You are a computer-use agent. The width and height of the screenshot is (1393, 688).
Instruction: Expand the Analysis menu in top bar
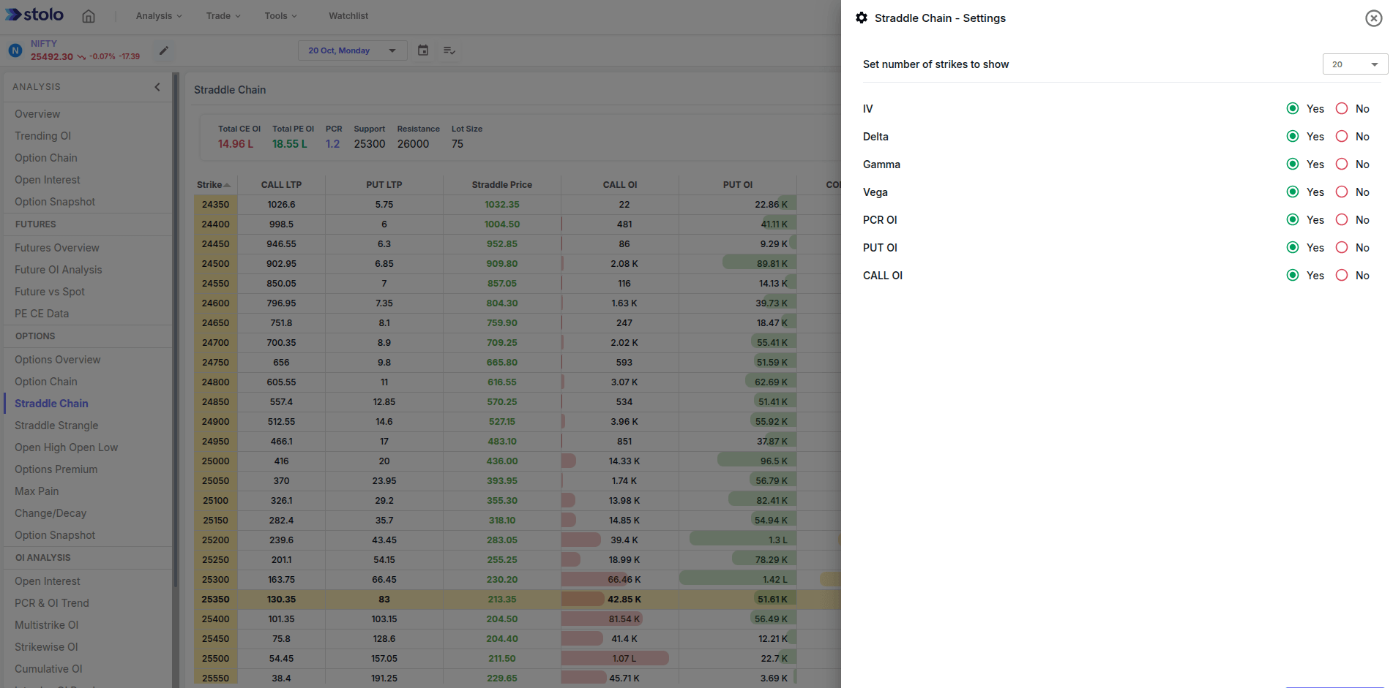158,16
